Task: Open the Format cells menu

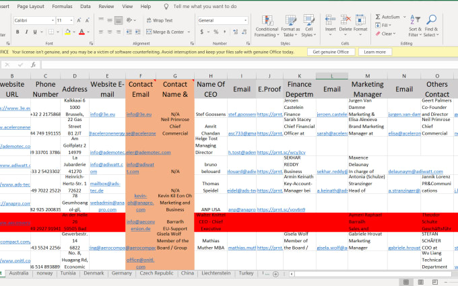Action: click(x=360, y=26)
